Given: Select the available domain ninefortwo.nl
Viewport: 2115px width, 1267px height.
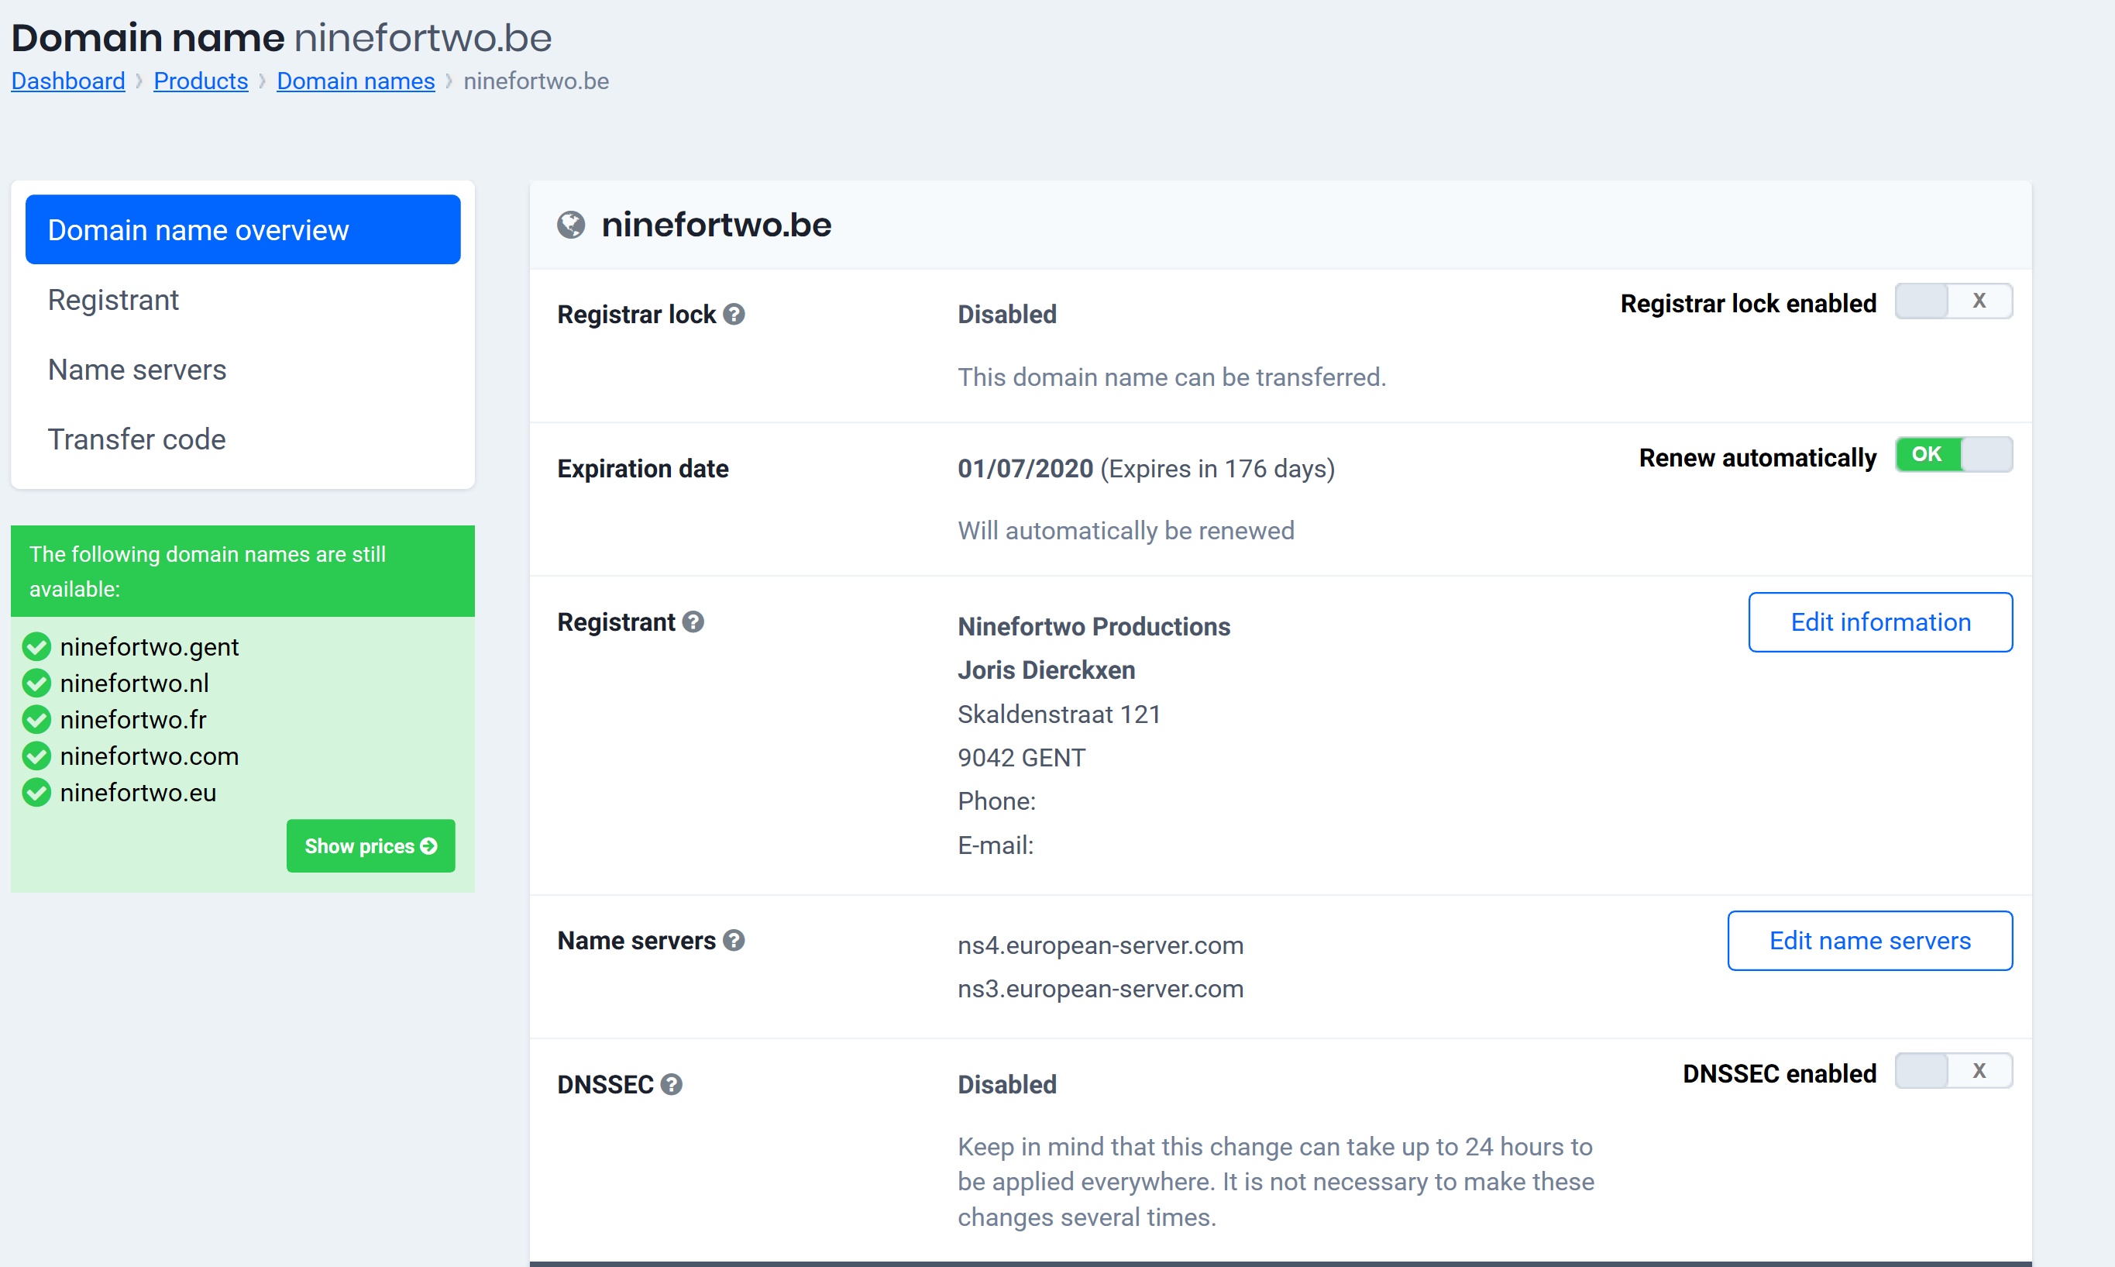Looking at the screenshot, I should pos(135,683).
